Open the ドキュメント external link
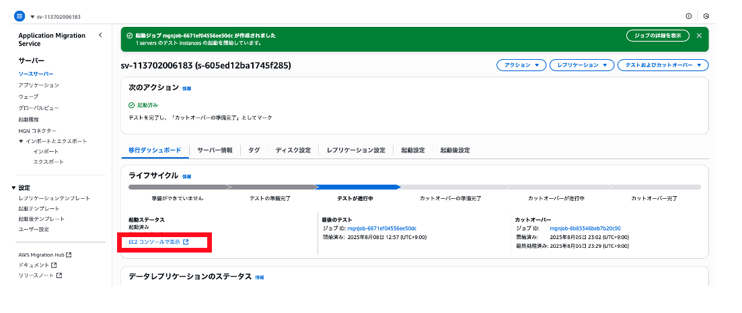742x313 pixels. pos(38,265)
